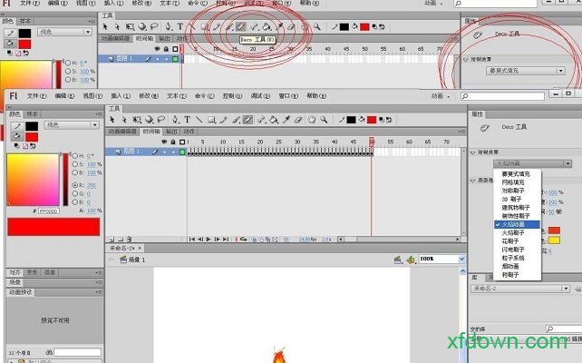Click the black stroke swatch in front toolbar
Image resolution: width=582 pixels, height=363 pixels.
[351, 120]
